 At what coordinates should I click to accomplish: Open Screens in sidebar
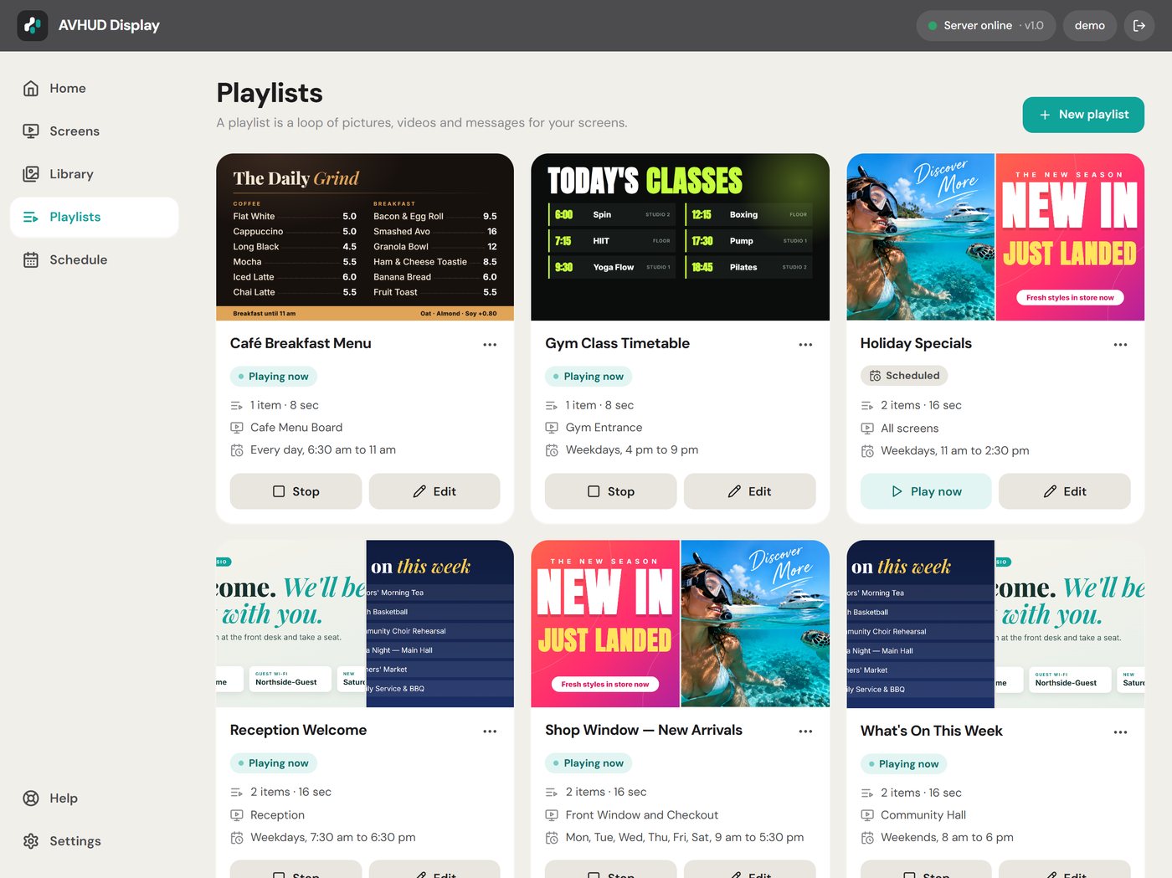click(x=95, y=131)
